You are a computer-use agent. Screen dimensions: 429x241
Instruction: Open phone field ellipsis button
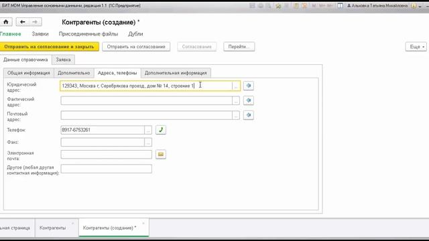tap(148, 130)
